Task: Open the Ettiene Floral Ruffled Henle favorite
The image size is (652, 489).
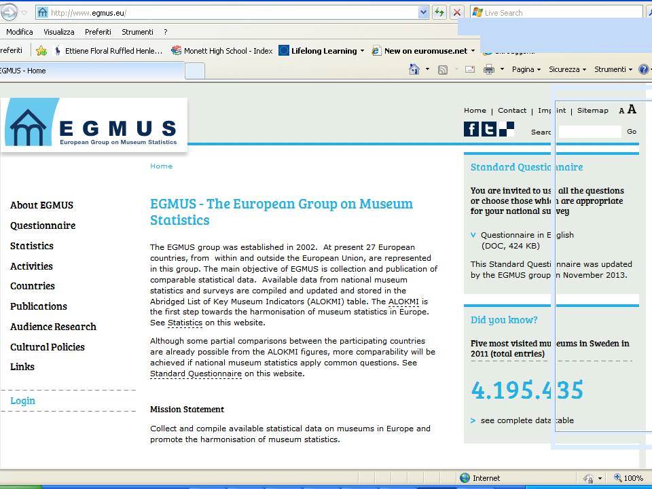Action: [x=108, y=51]
